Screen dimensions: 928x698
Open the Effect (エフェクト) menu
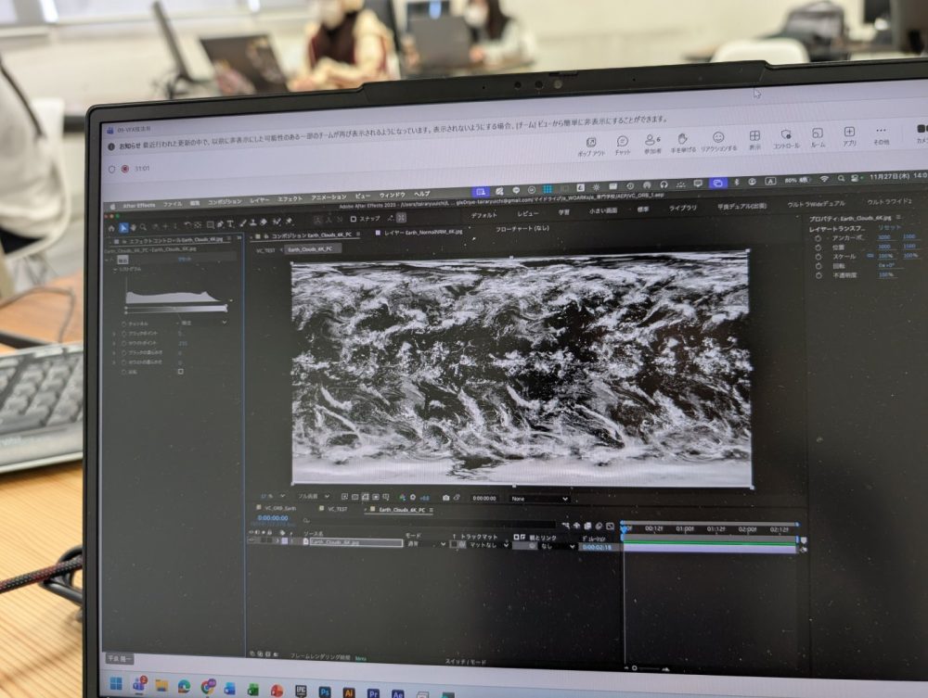coord(290,199)
